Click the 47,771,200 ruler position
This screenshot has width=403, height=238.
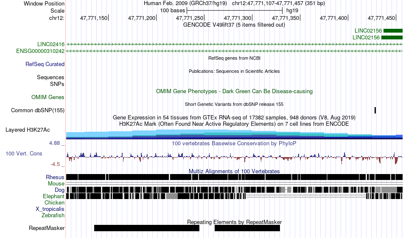click(142, 18)
